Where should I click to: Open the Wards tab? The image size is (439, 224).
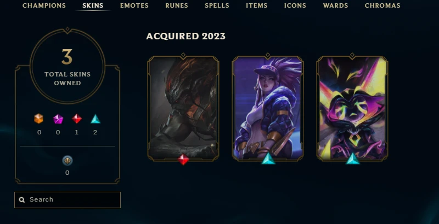[335, 5]
